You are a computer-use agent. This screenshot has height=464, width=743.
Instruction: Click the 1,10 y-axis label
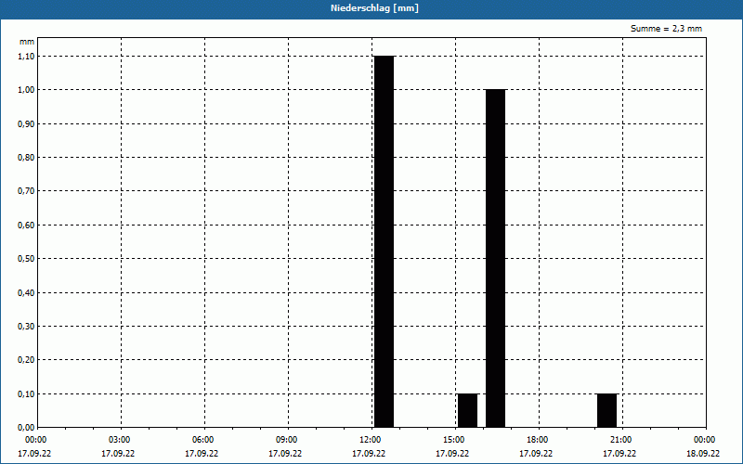(x=26, y=56)
